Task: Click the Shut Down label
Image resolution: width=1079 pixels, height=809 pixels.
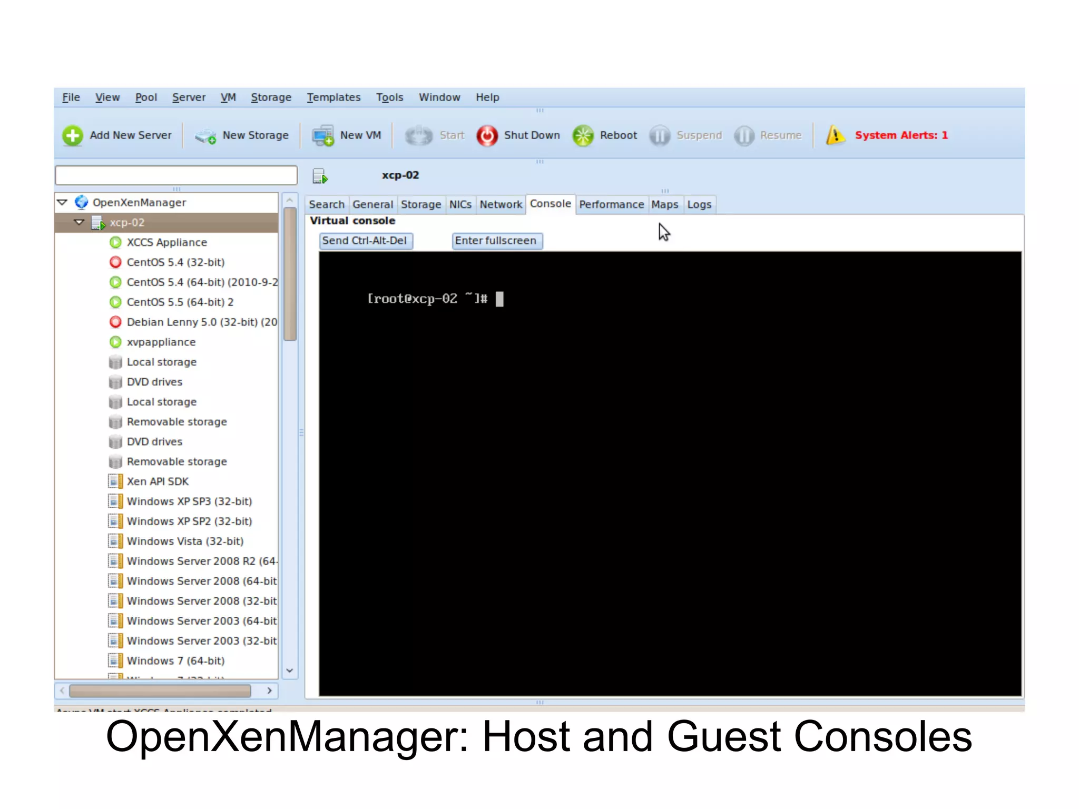Action: pos(532,135)
